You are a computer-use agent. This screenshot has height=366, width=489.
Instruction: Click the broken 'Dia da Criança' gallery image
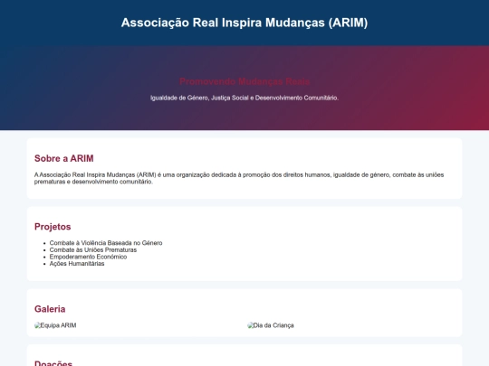(x=271, y=325)
